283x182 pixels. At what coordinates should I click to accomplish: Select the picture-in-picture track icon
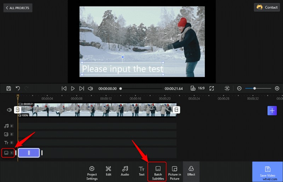(x=6, y=134)
